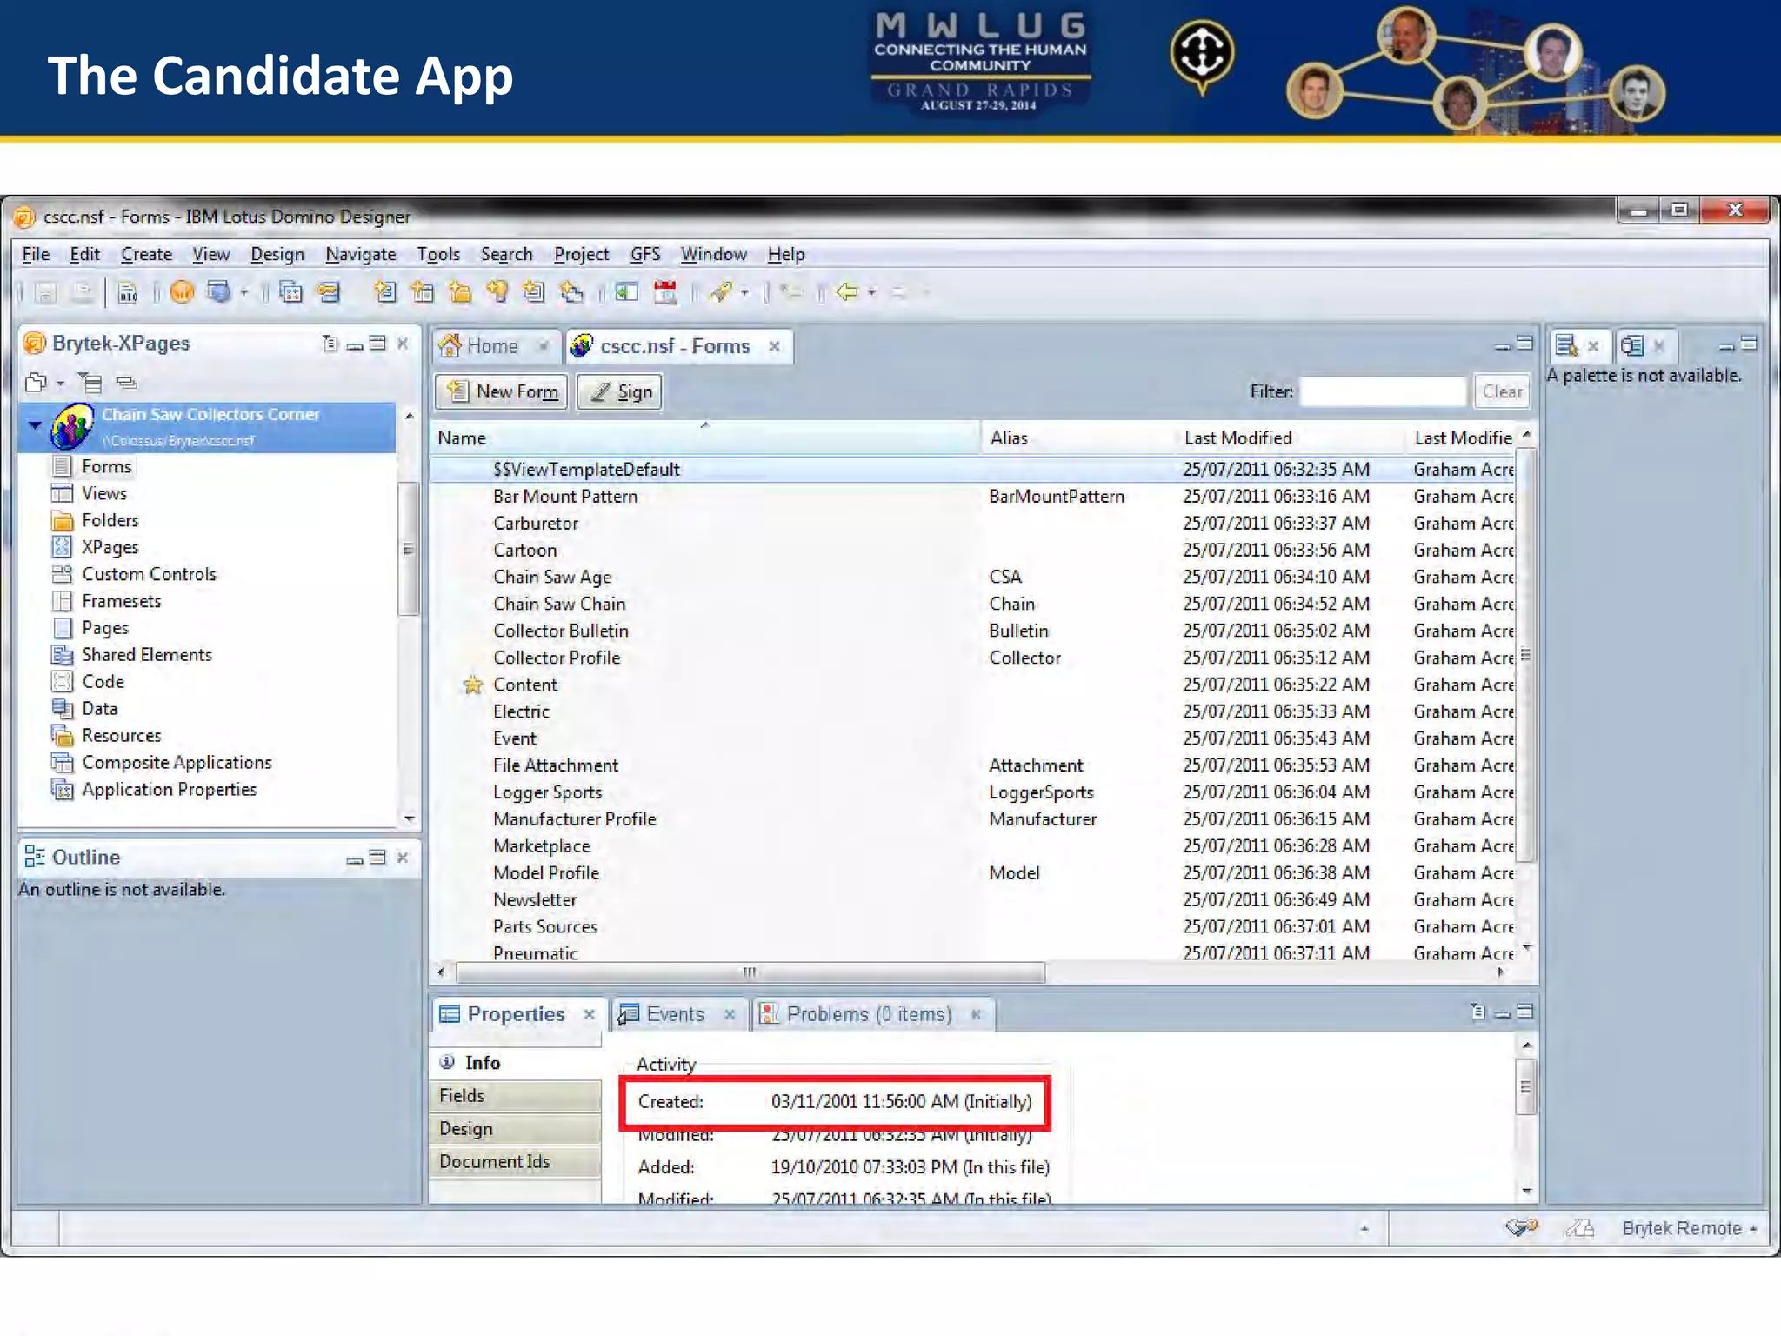Select the Fields tab in Properties
The height and width of the screenshot is (1336, 1781).
[514, 1096]
